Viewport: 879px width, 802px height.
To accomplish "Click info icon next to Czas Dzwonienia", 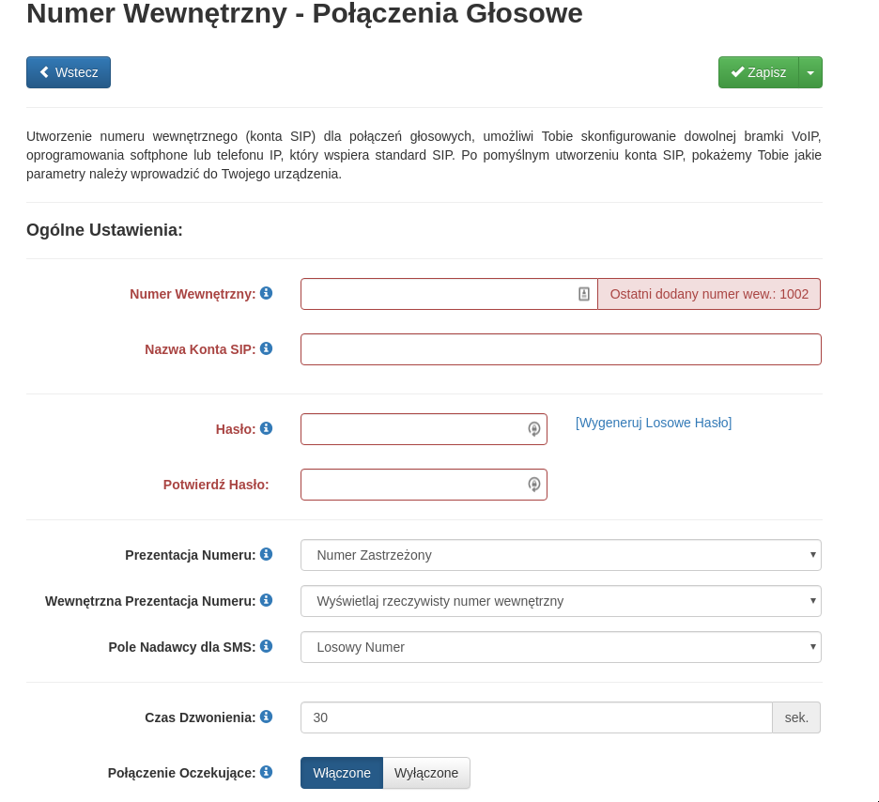I will 266,717.
